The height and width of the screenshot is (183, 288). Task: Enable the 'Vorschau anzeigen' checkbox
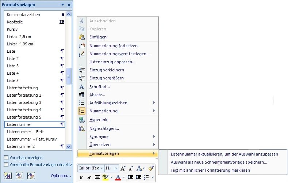(6, 158)
